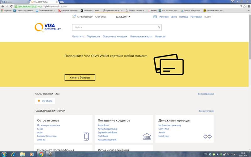Close the Visa QIWI Wallet tab
Image resolution: width=251 pixels, height=157 pixels.
coord(57,2)
